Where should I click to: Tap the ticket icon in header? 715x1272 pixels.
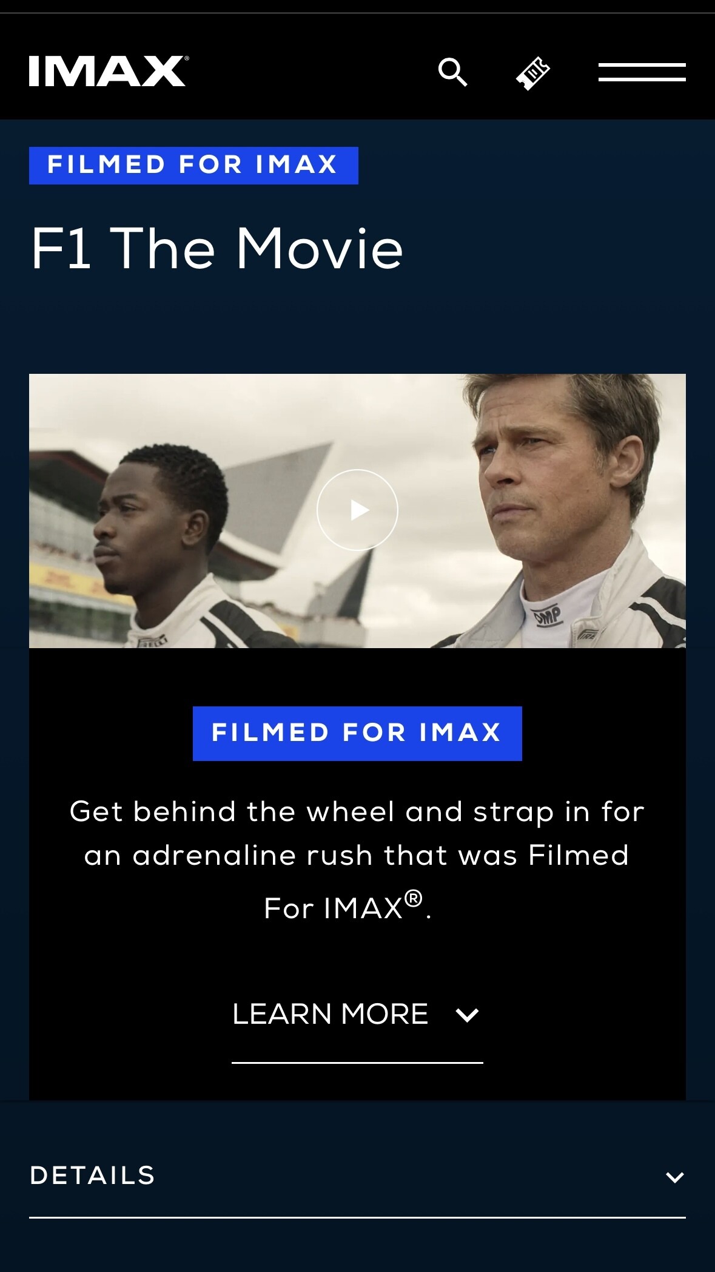coord(532,73)
